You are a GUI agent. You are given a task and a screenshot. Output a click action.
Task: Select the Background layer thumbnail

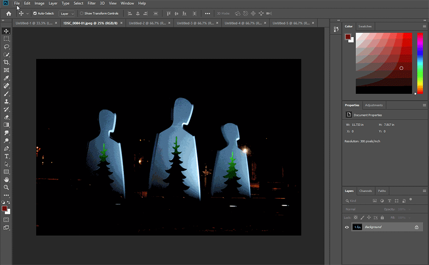pos(357,227)
